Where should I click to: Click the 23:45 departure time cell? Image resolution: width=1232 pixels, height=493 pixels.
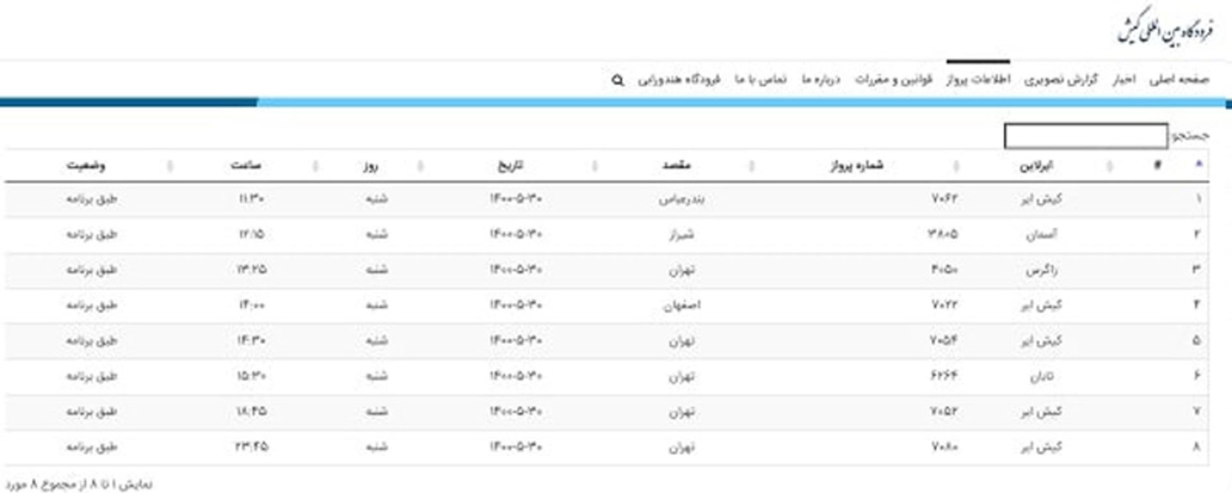click(252, 447)
